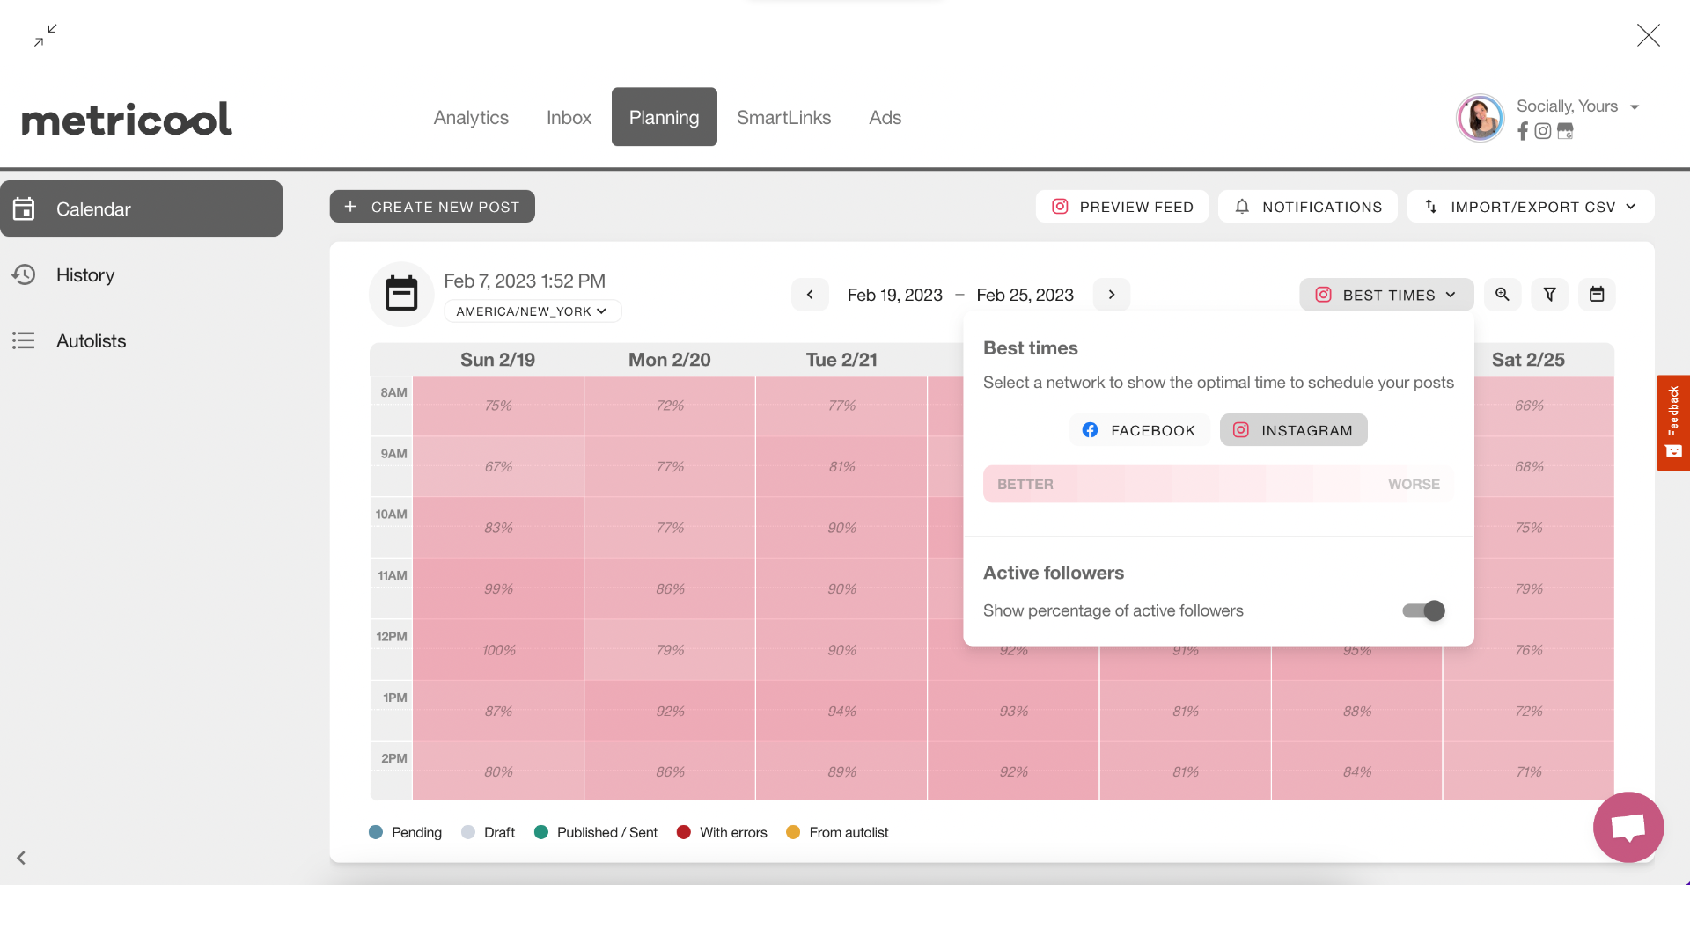Collapse the sidebar with left chevron
This screenshot has width=1690, height=950.
21,858
